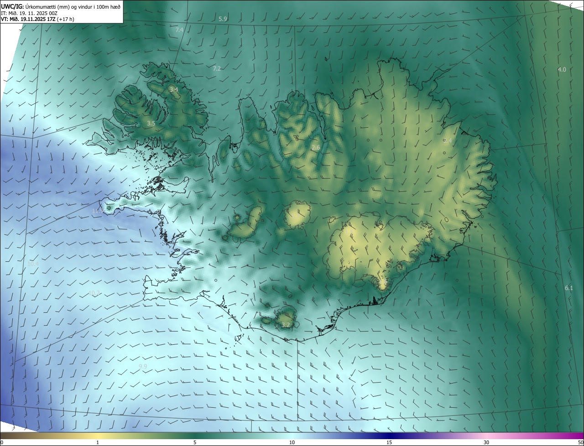The image size is (584, 446).
Task: Click the 15 tick on the color scale
Action: pos(389,442)
